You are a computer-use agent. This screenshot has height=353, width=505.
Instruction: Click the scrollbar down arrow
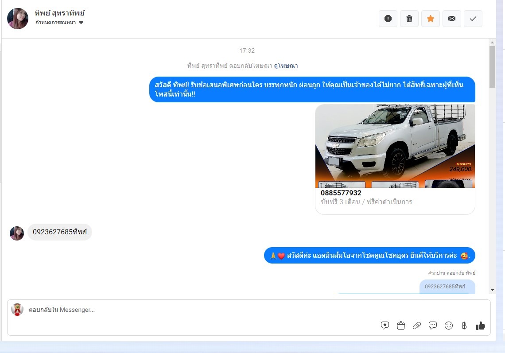pos(492,290)
